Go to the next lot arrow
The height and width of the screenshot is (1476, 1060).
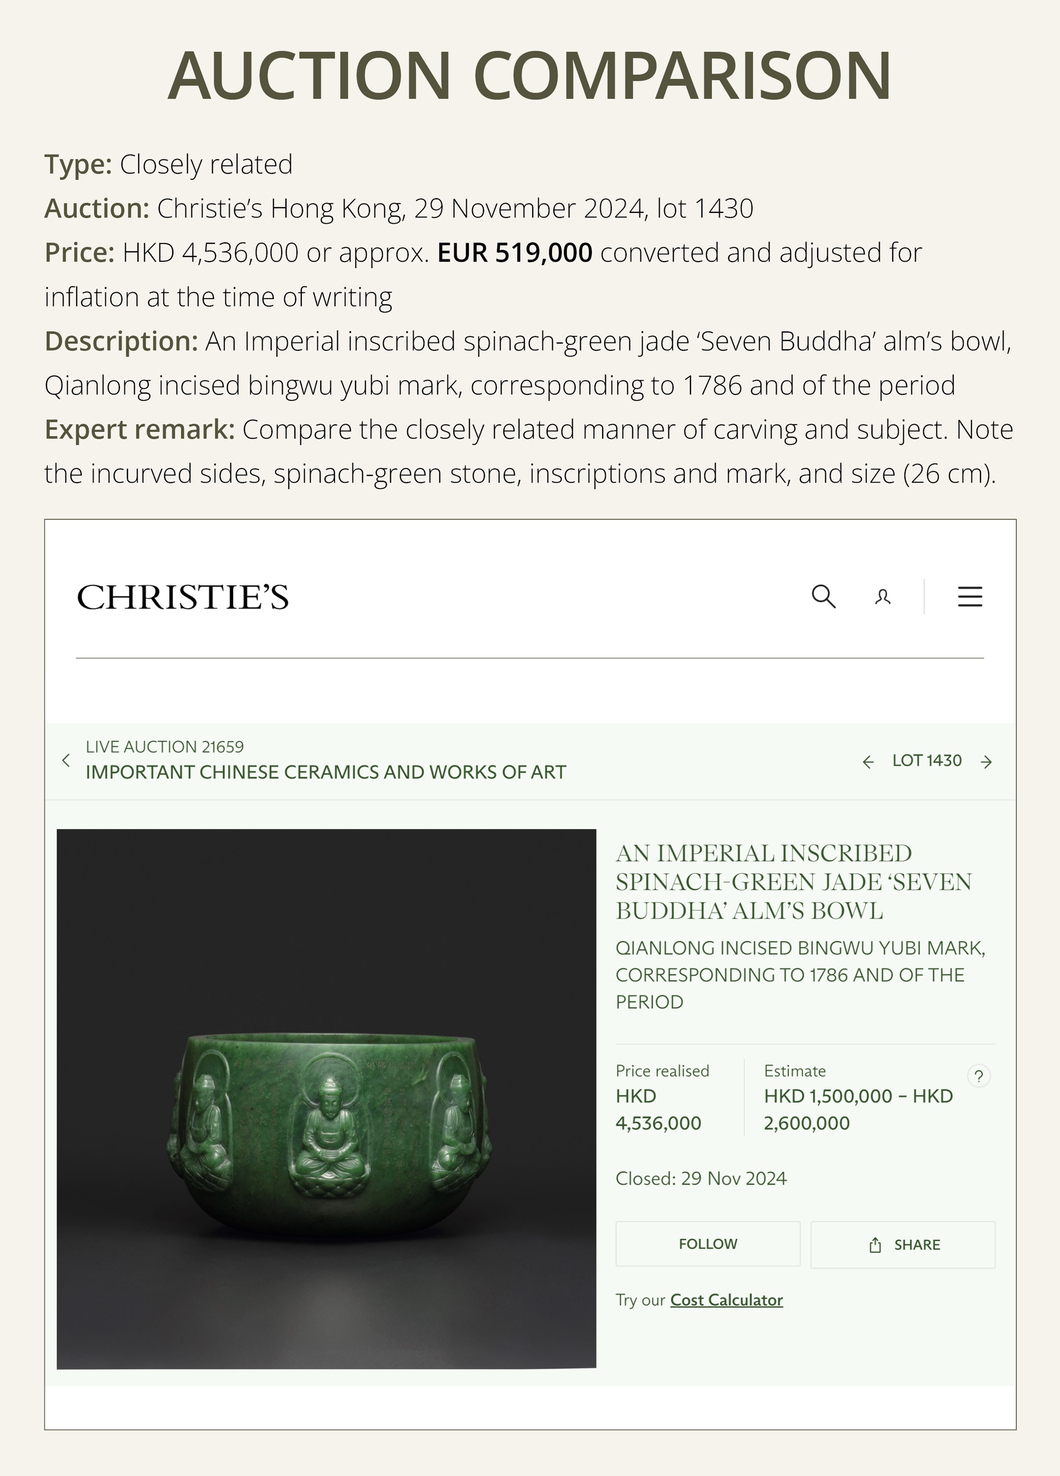pos(987,762)
